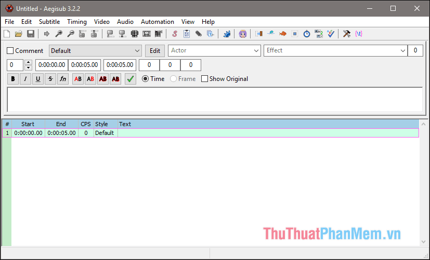Image resolution: width=430 pixels, height=260 pixels.
Task: Click the Jump To arrow icon
Action: (x=47, y=34)
